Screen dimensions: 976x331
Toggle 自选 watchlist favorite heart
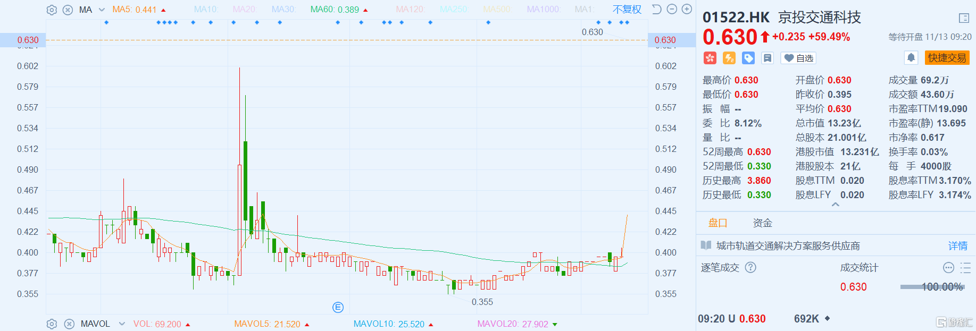[798, 58]
